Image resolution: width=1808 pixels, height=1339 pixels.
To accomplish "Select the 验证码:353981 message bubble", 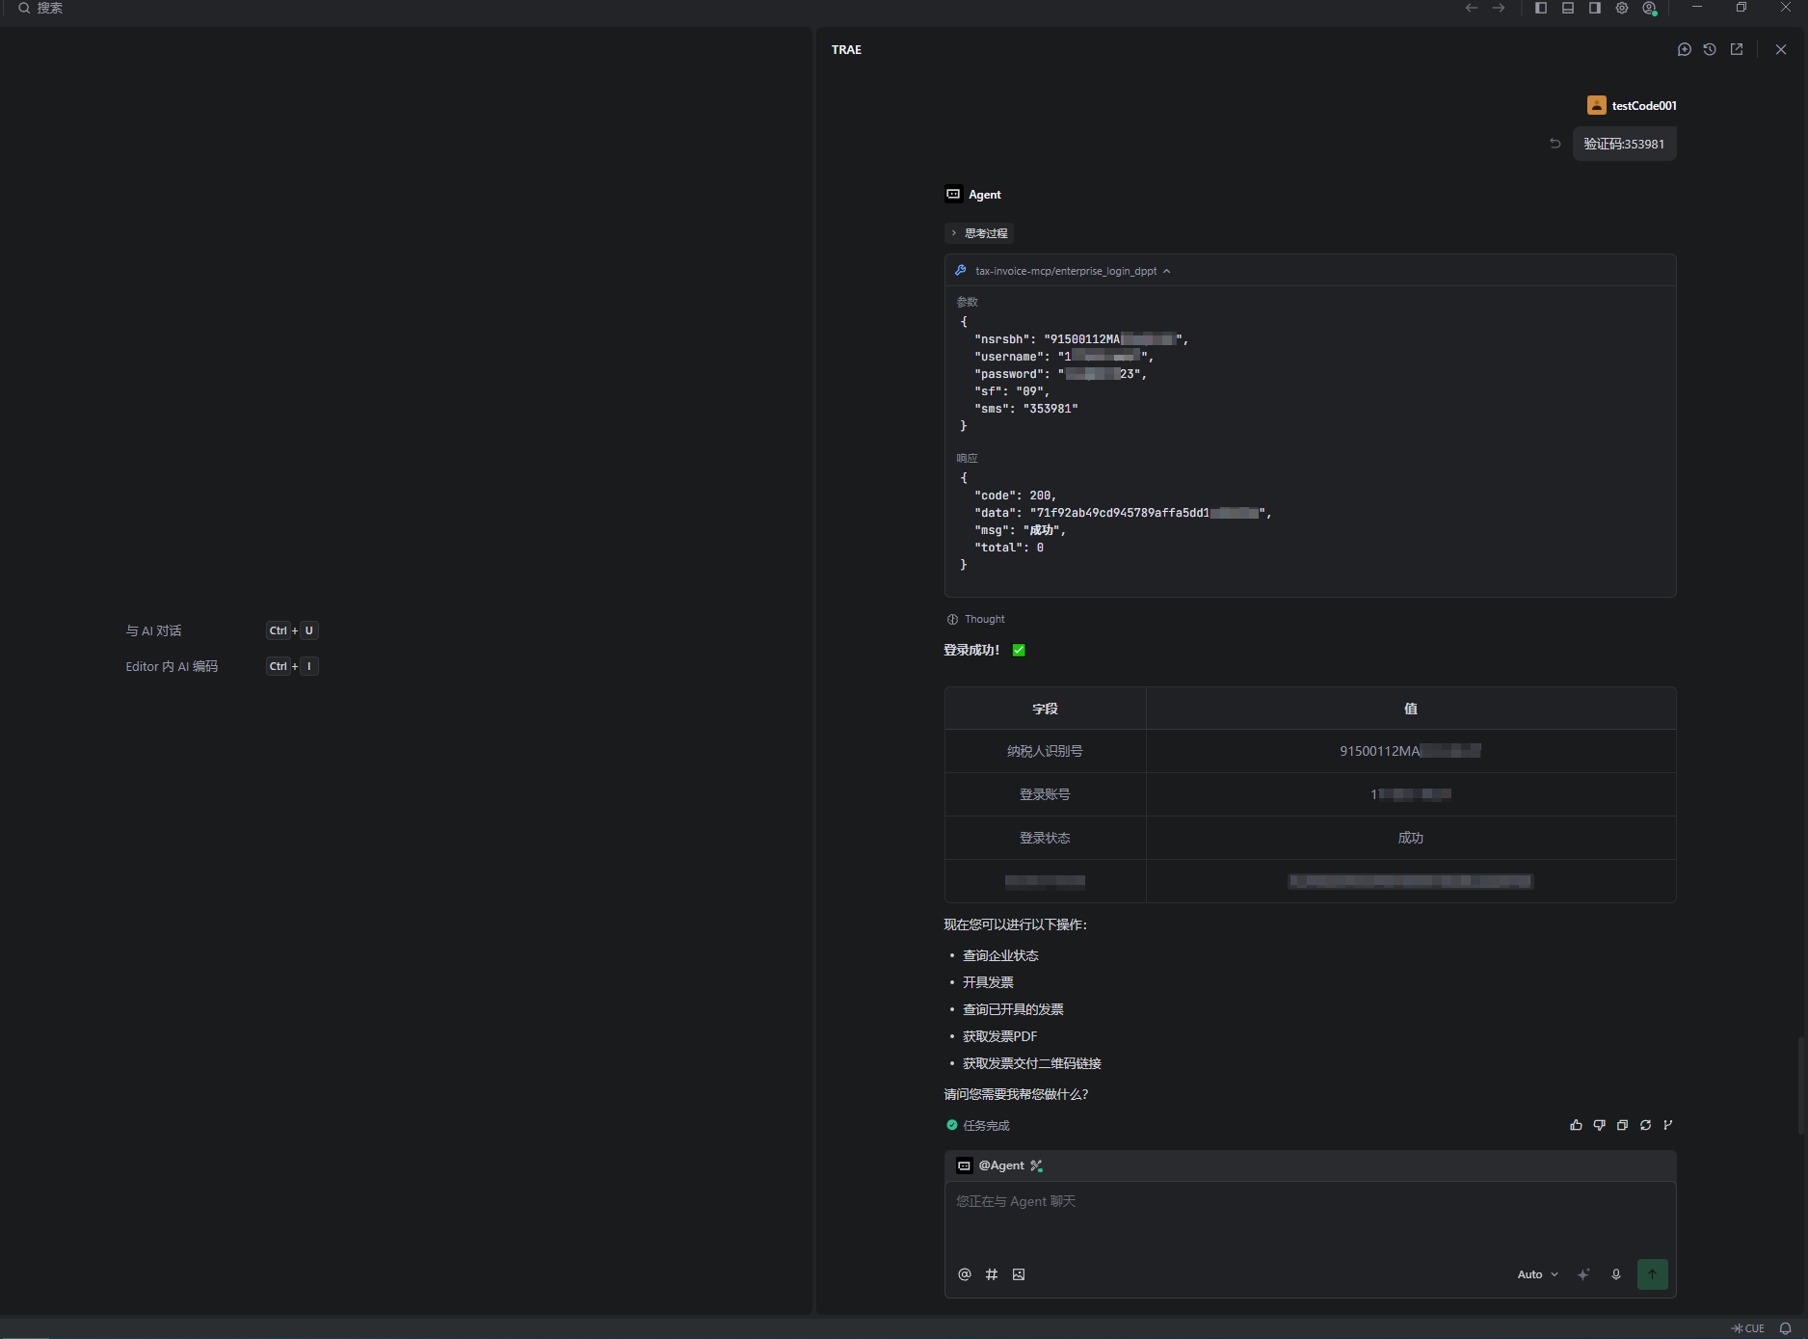I will coord(1624,144).
